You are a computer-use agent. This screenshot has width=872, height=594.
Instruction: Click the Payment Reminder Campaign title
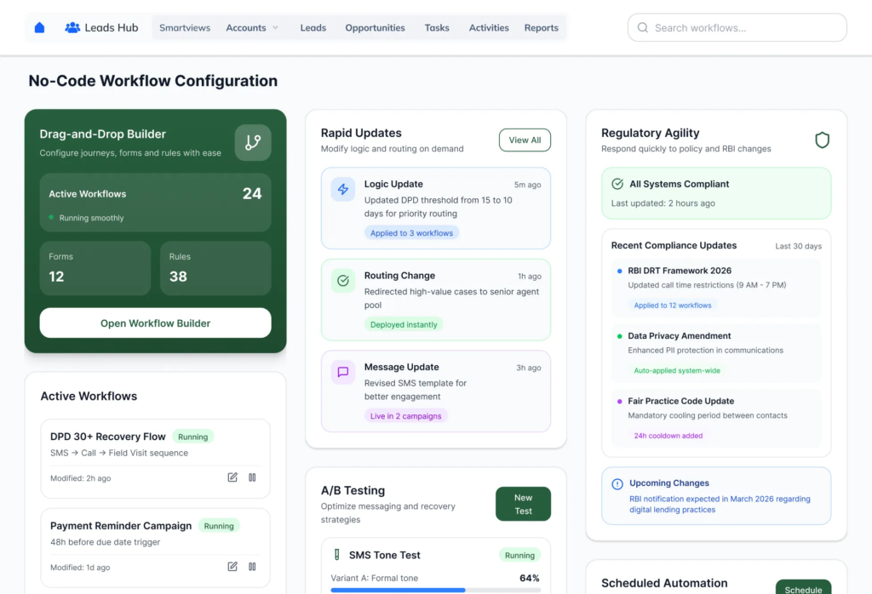tap(121, 526)
